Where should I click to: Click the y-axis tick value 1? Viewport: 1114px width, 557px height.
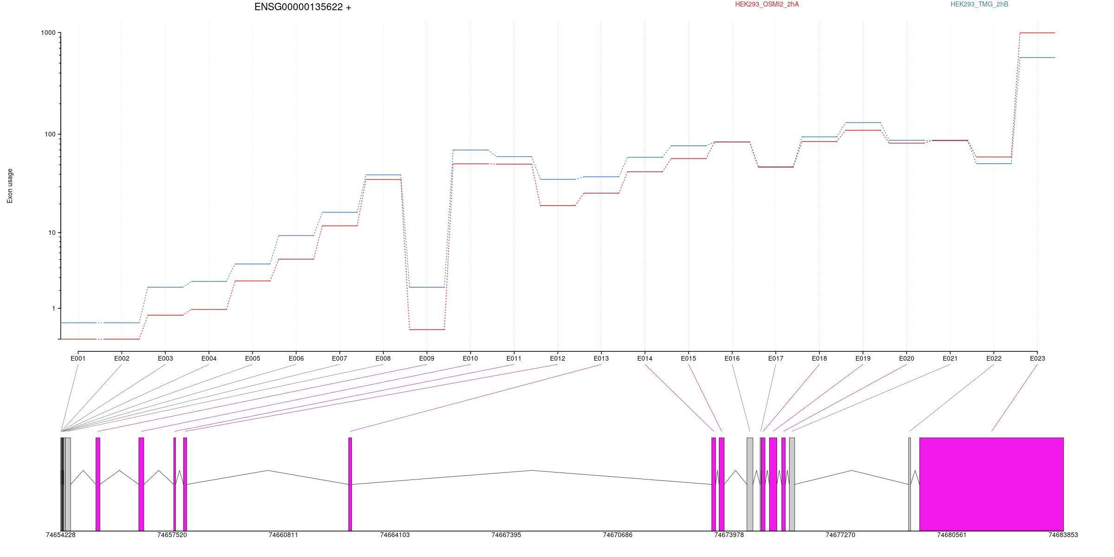pos(53,308)
